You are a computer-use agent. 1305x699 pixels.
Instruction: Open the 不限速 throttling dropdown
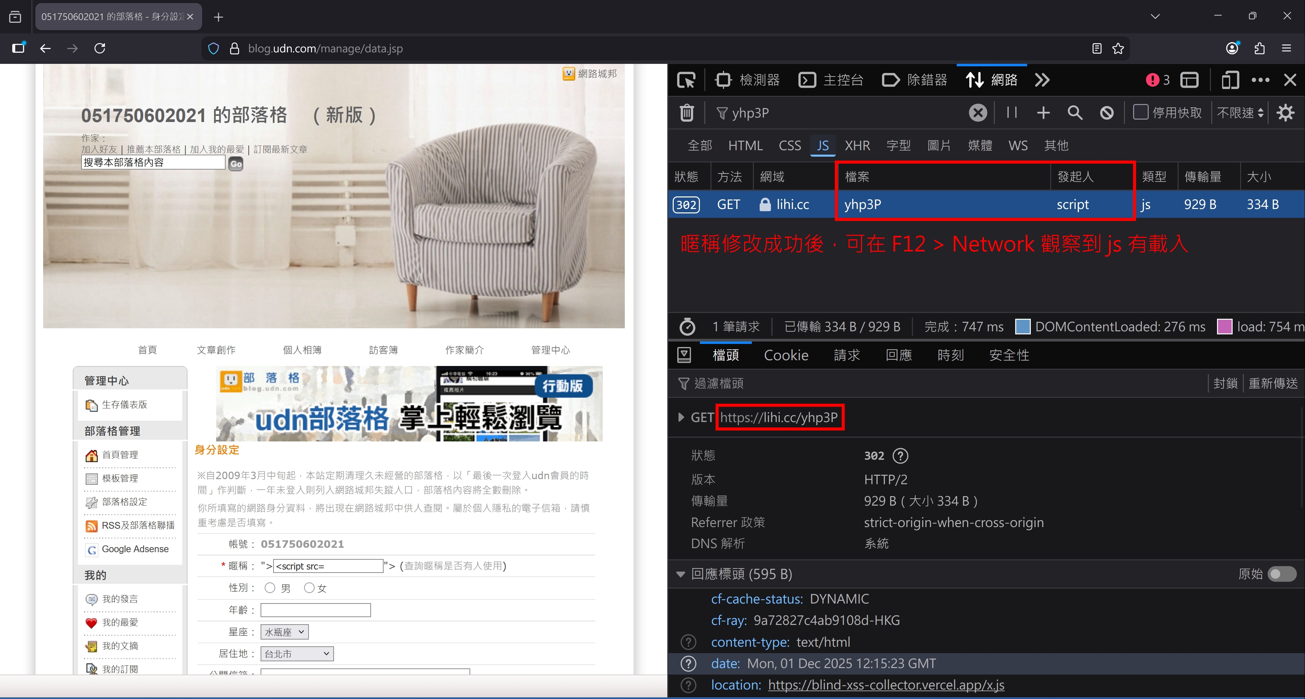click(x=1240, y=112)
